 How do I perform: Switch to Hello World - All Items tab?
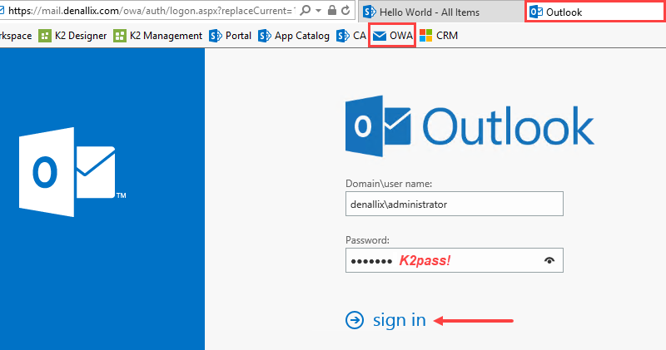click(442, 12)
